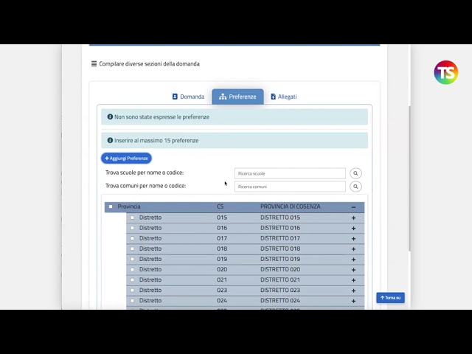Click the 'Torna su' button

[x=390, y=298]
